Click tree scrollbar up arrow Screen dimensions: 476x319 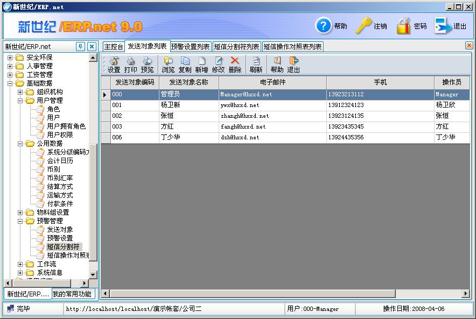93,58
